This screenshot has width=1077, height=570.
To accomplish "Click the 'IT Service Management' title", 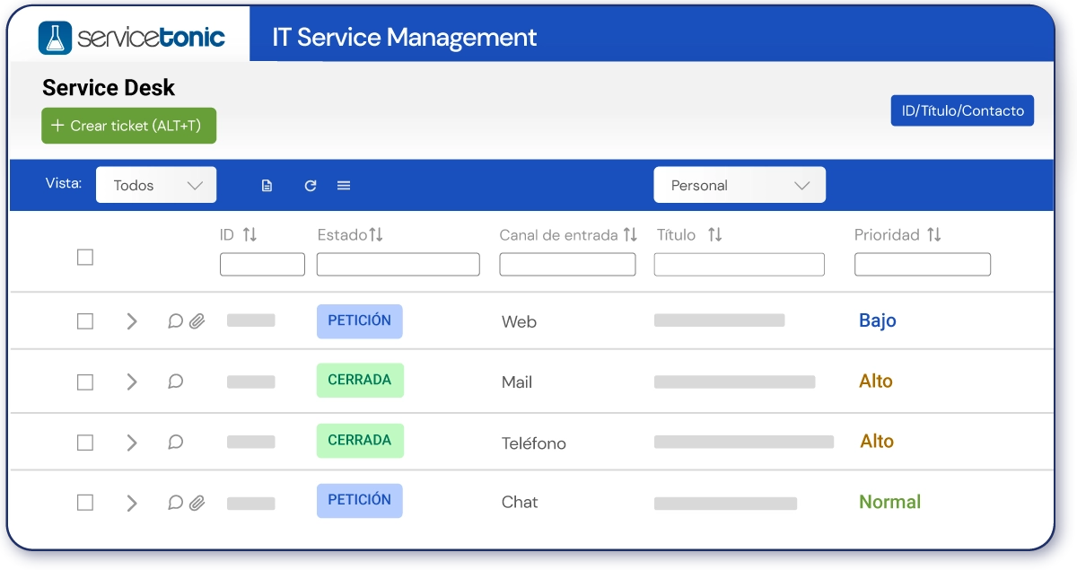I will point(405,38).
